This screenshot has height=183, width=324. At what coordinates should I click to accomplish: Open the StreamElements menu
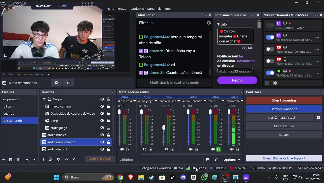click(x=159, y=9)
